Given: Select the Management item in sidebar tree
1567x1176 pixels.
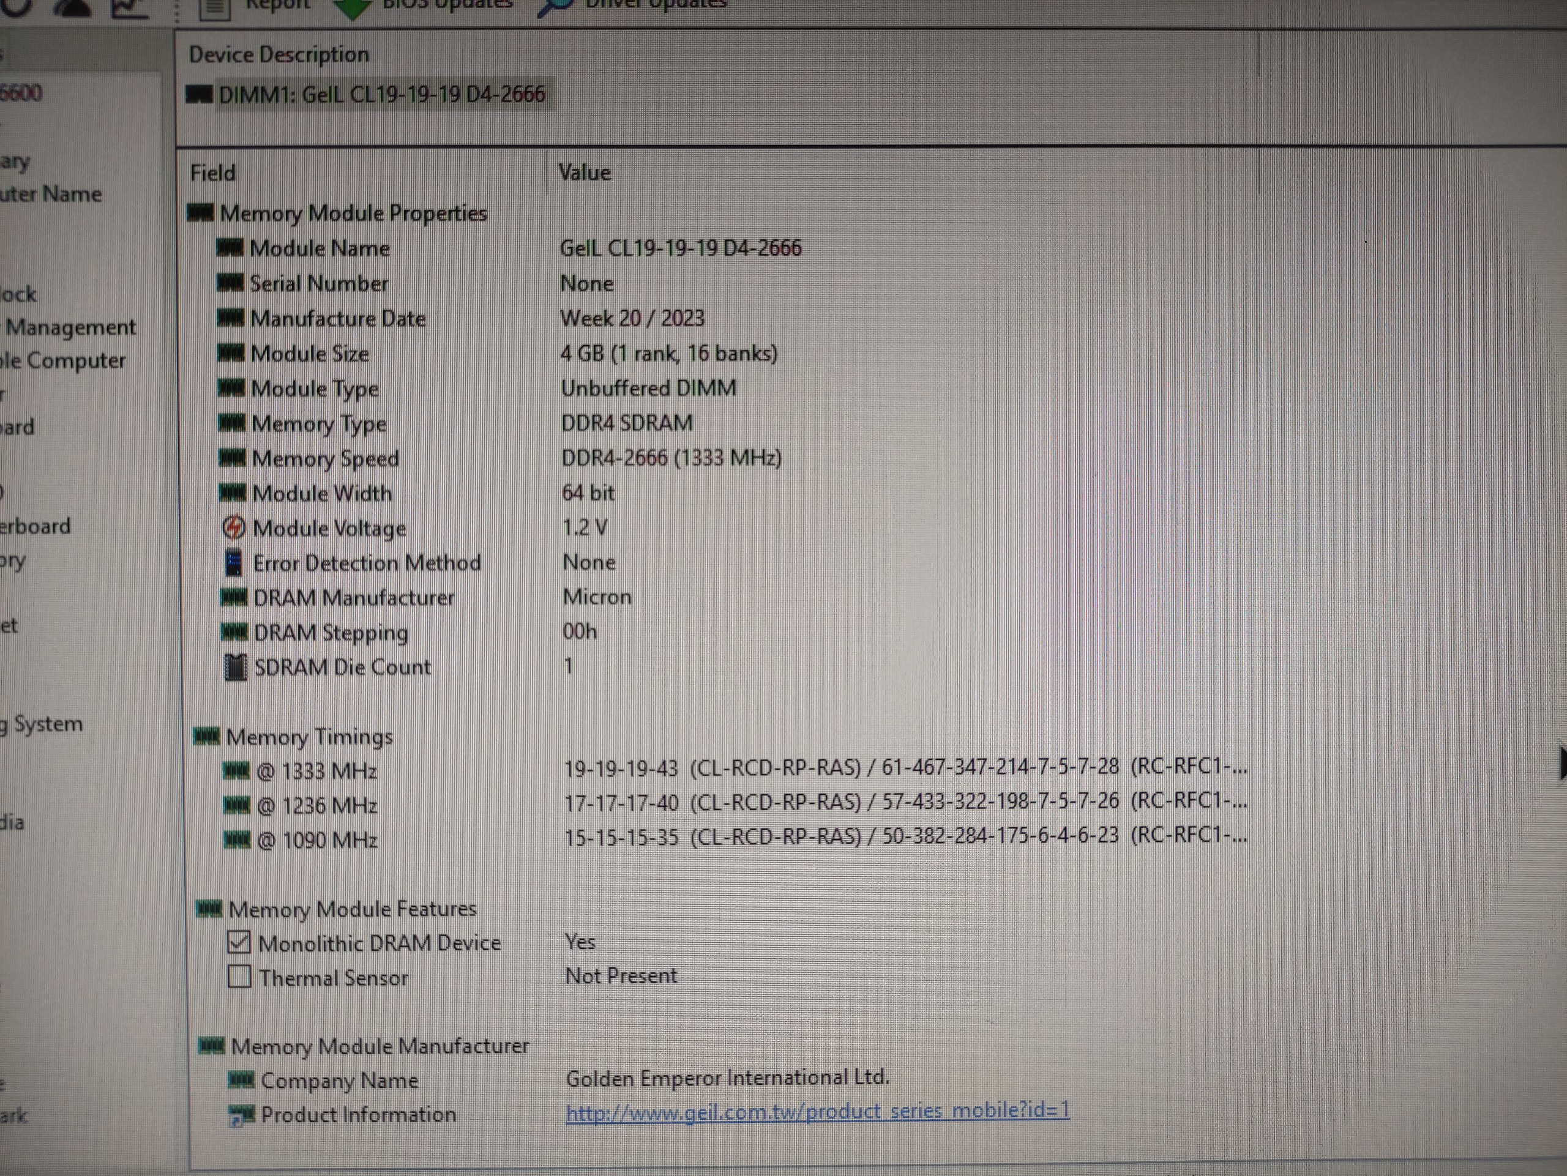Looking at the screenshot, I should pyautogui.click(x=71, y=327).
